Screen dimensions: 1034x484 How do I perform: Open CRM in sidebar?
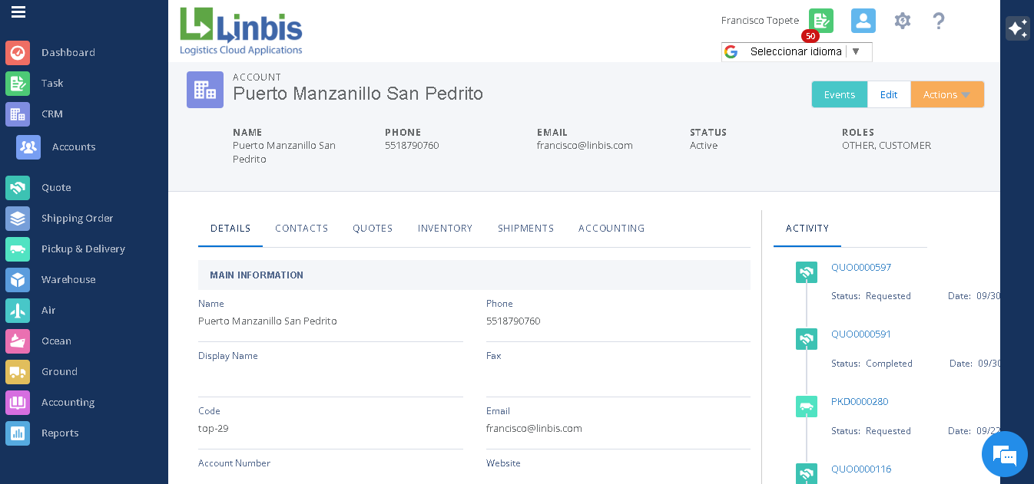coord(52,114)
